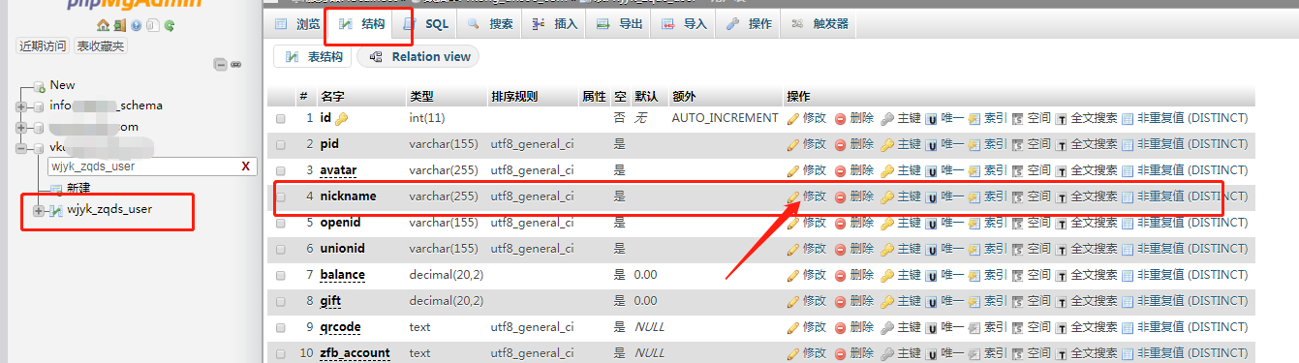Image resolution: width=1299 pixels, height=363 pixels.
Task: Click the index icon for pid row
Action: pos(974,144)
